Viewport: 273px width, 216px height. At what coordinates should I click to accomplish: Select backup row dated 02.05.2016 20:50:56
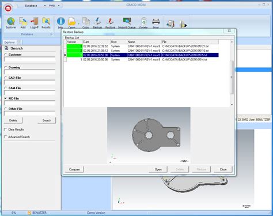[141, 59]
